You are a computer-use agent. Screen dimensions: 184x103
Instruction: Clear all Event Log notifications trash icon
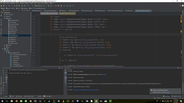point(66,82)
